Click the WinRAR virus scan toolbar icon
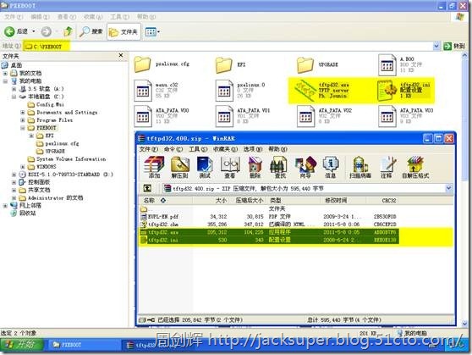 tap(360, 167)
